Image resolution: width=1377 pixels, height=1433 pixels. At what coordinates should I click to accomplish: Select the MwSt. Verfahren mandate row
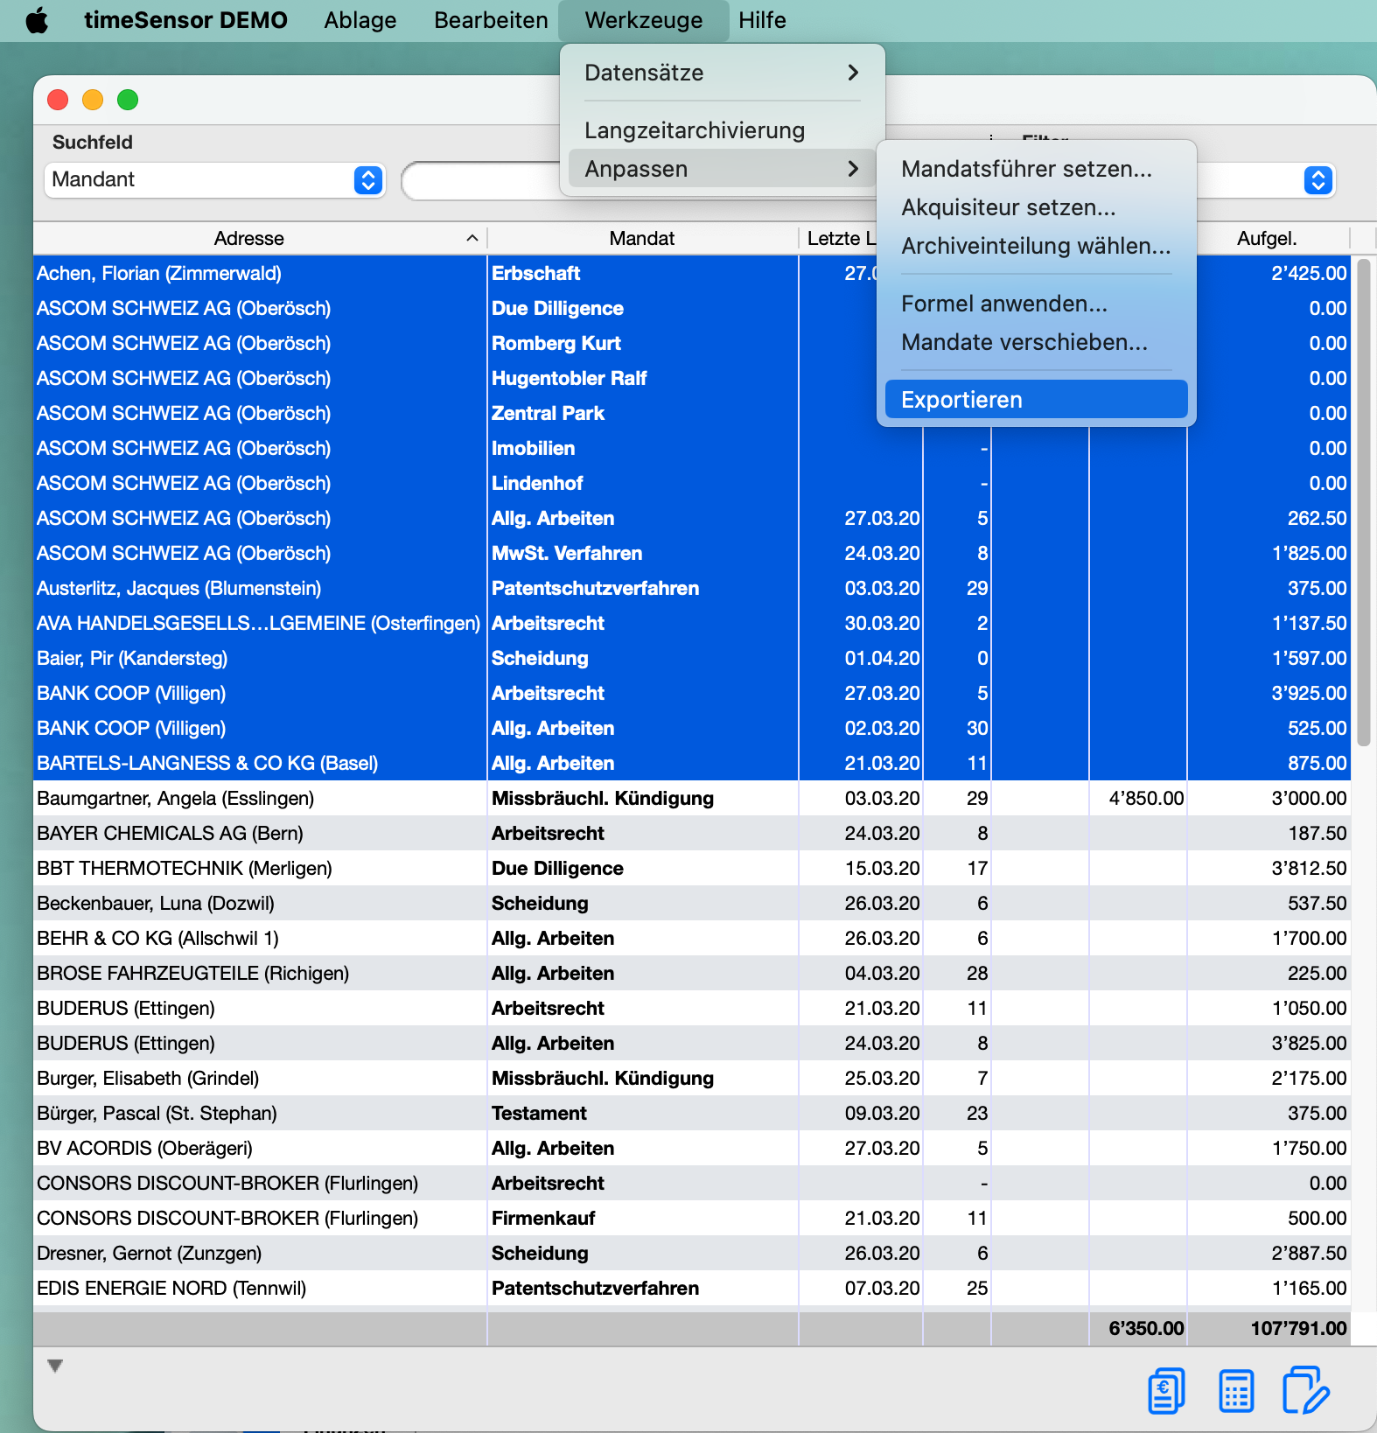click(x=691, y=553)
